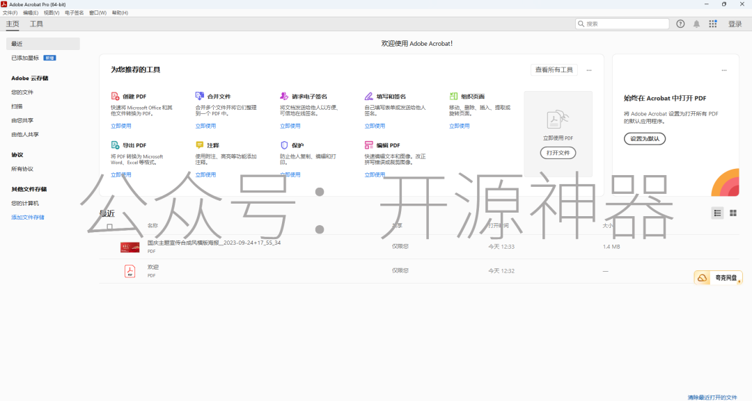Sort by the 大小 column header
752x401 pixels.
607,225
